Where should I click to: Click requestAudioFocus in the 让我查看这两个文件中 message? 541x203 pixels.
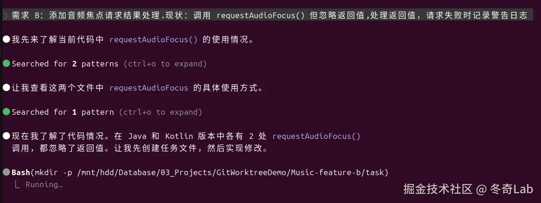click(149, 88)
